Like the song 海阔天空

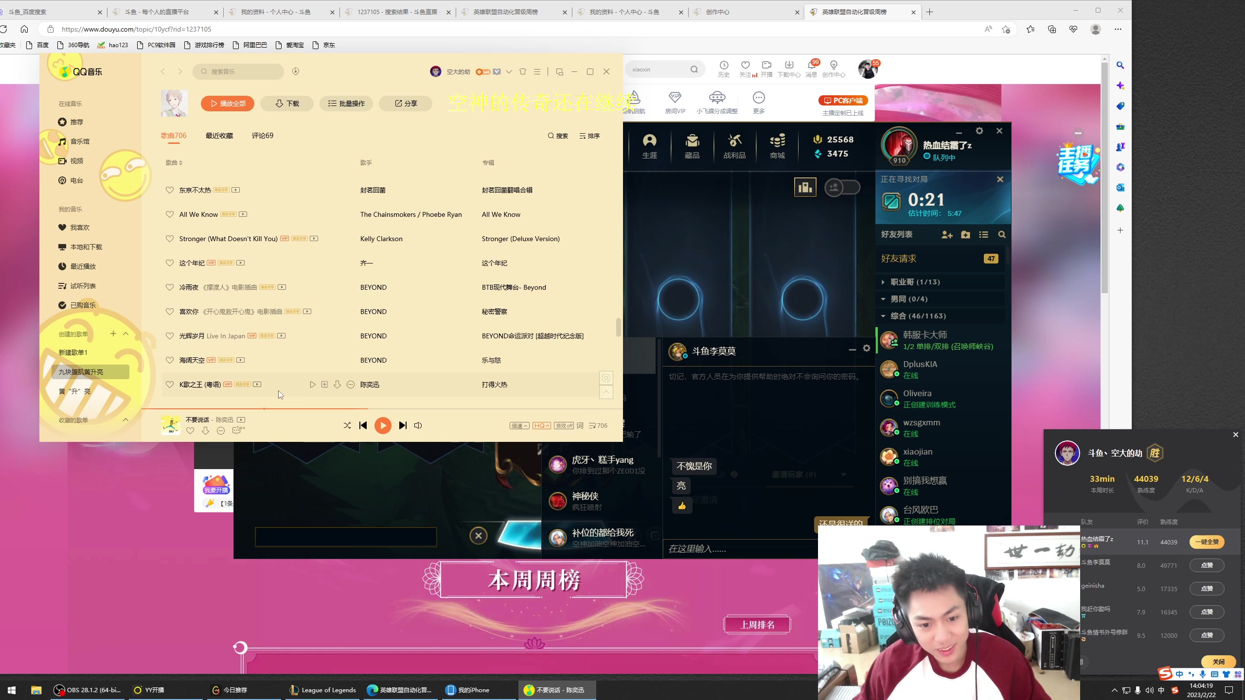170,360
